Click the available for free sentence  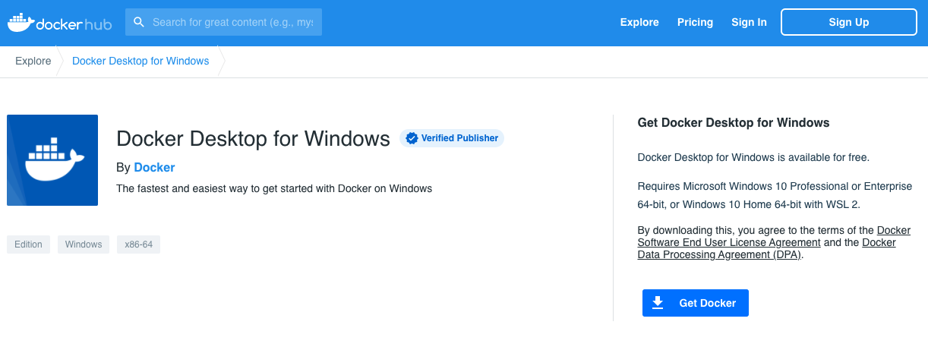click(x=753, y=158)
